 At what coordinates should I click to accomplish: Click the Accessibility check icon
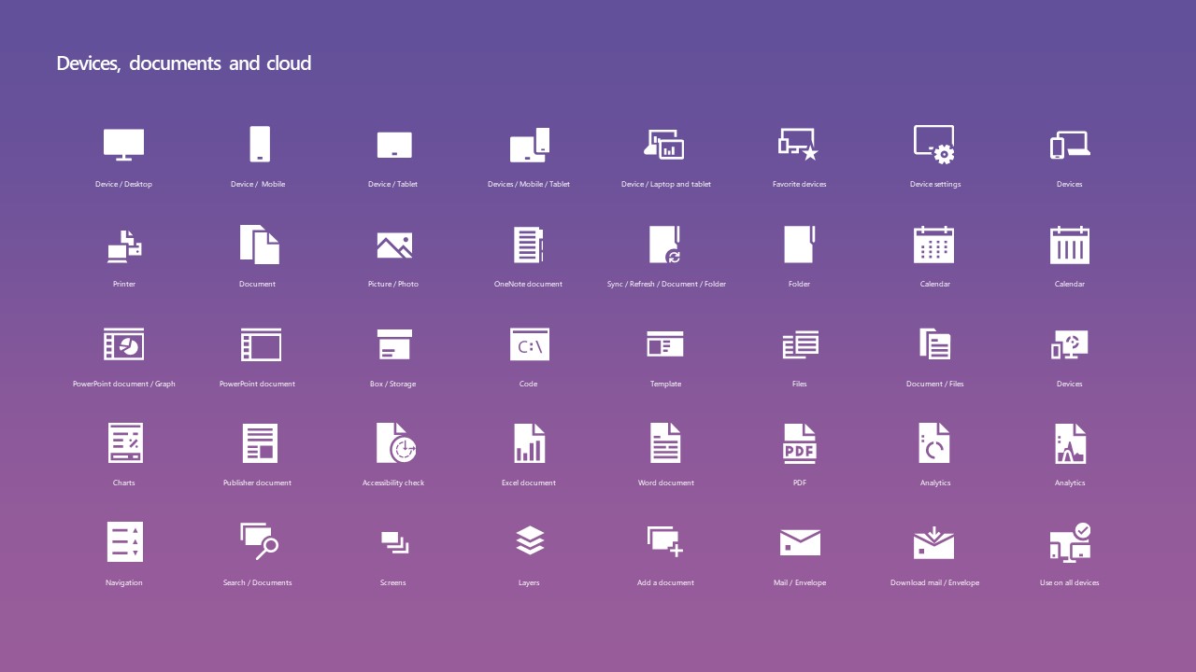coord(396,443)
